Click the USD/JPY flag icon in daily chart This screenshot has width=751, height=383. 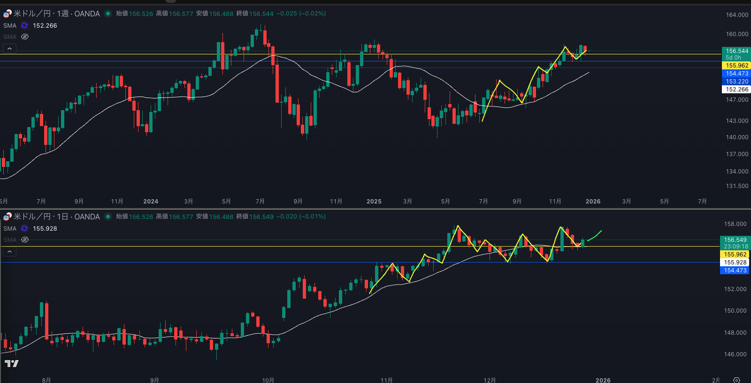(x=8, y=217)
